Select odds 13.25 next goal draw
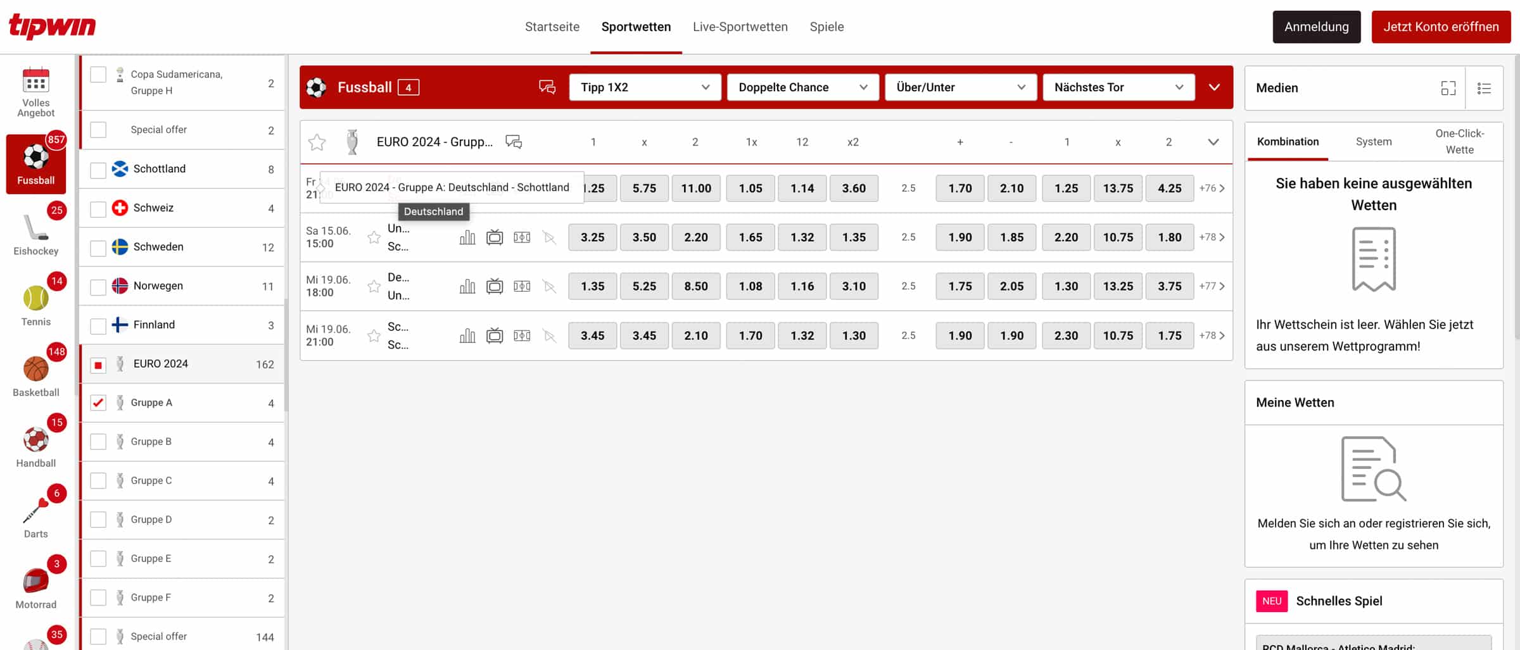Screen dimensions: 1520x650 point(1118,286)
